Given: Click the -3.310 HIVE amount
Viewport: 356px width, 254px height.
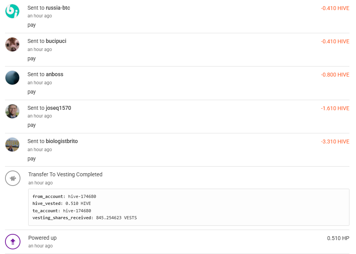Looking at the screenshot, I should coord(335,141).
